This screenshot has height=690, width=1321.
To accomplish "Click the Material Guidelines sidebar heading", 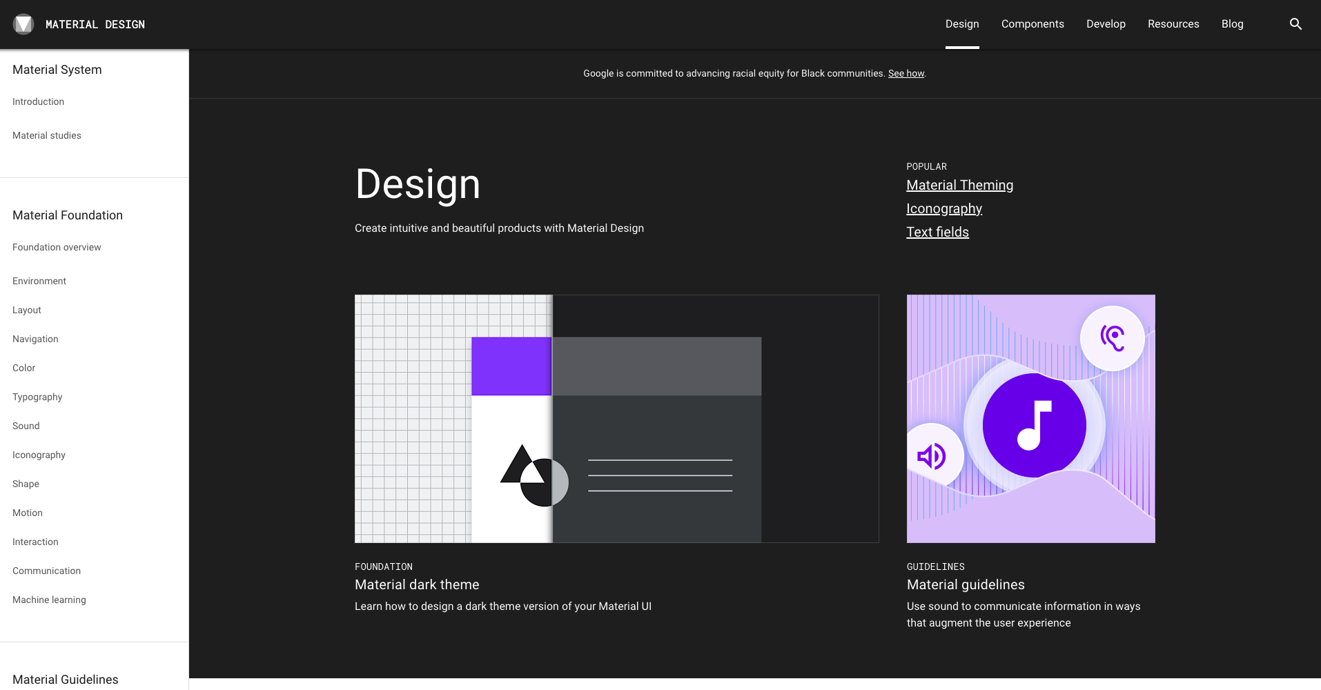I will pyautogui.click(x=66, y=680).
